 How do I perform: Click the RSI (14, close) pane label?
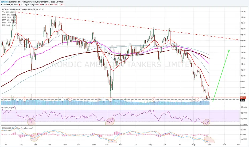[x=8, y=108]
